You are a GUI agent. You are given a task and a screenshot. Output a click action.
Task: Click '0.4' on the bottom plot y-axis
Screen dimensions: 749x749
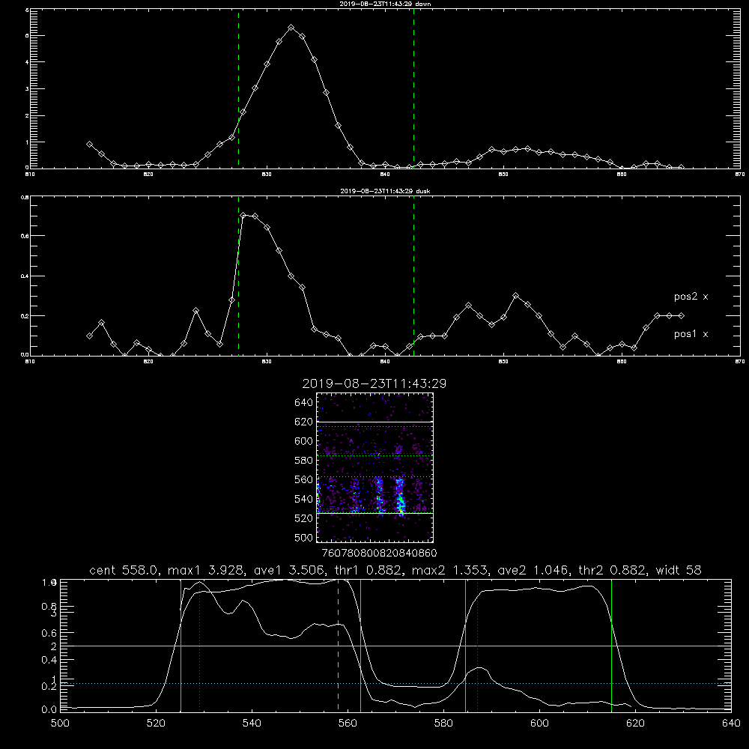click(49, 660)
